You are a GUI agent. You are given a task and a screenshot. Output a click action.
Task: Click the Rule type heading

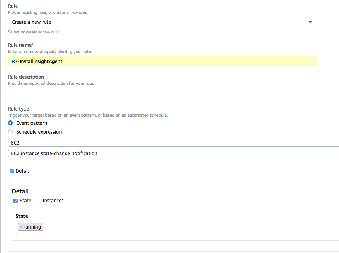pos(18,109)
